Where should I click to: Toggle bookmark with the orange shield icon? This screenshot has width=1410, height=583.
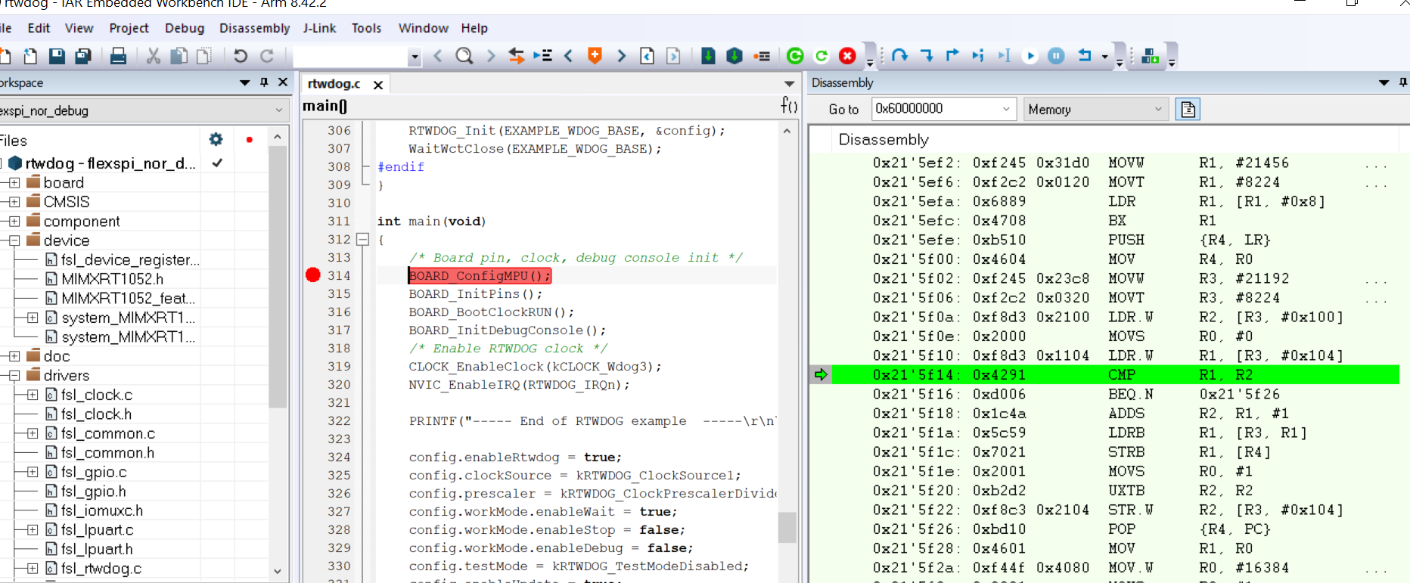coord(595,56)
